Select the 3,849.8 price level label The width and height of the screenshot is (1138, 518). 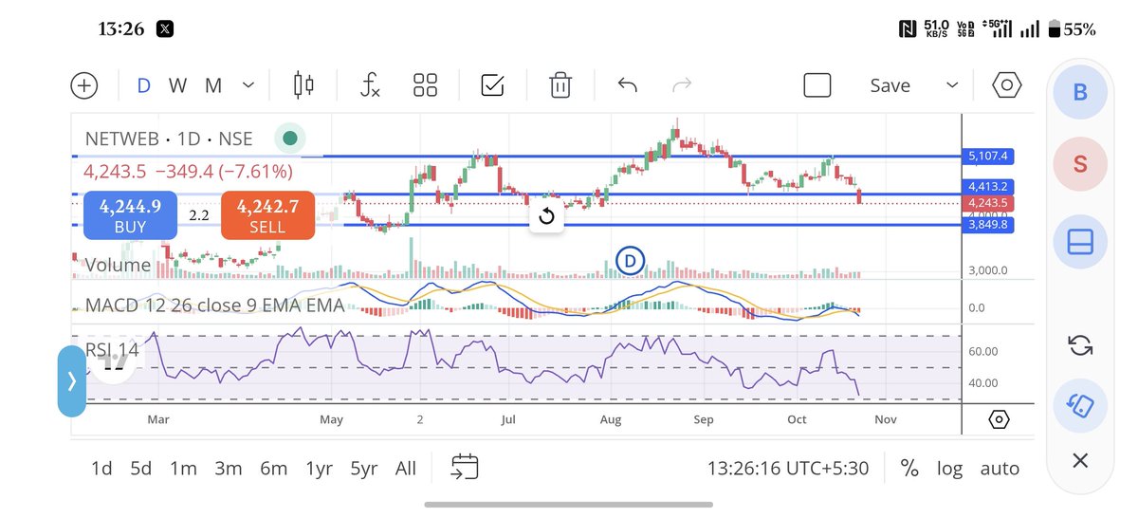(988, 225)
